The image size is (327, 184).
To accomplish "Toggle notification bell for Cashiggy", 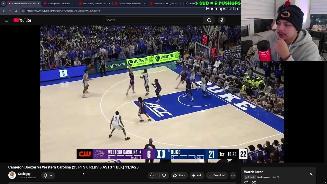I will [x=45, y=175].
